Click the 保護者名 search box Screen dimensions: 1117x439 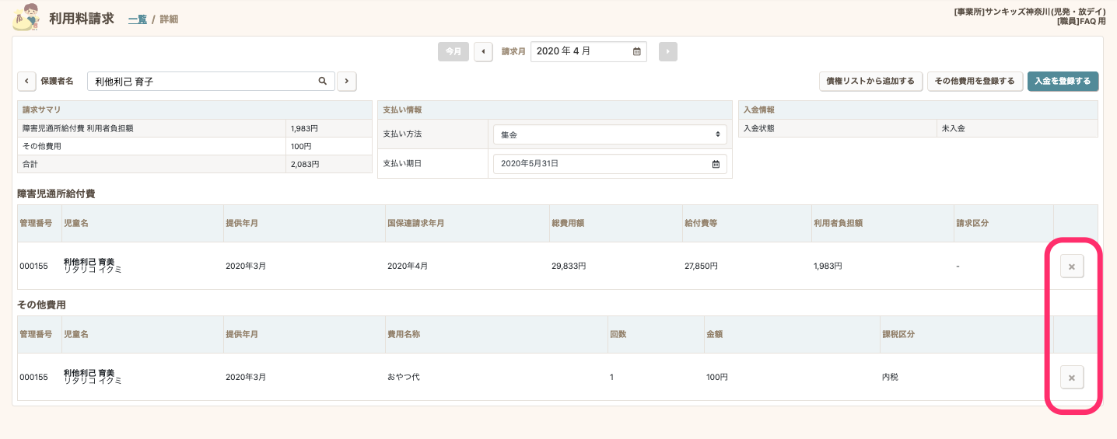tap(202, 81)
